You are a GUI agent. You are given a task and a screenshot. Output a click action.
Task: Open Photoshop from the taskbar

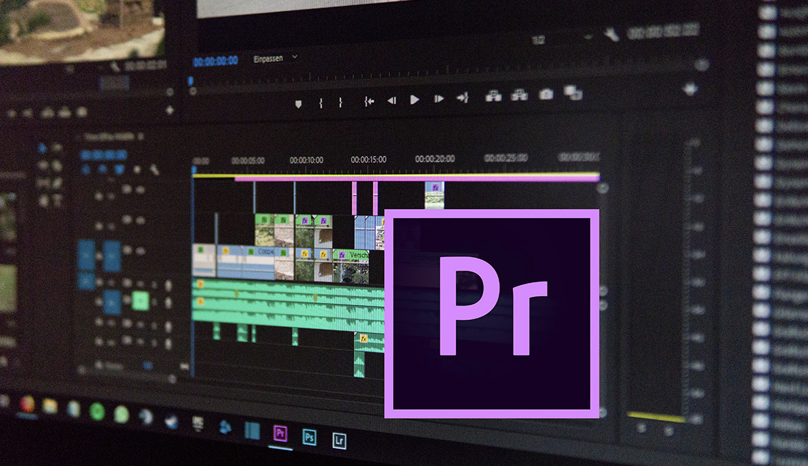pos(309,437)
